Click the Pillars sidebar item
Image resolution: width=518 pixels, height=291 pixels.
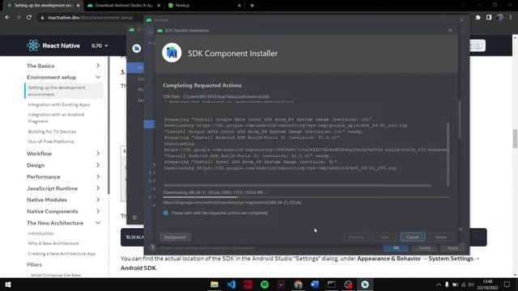point(34,264)
